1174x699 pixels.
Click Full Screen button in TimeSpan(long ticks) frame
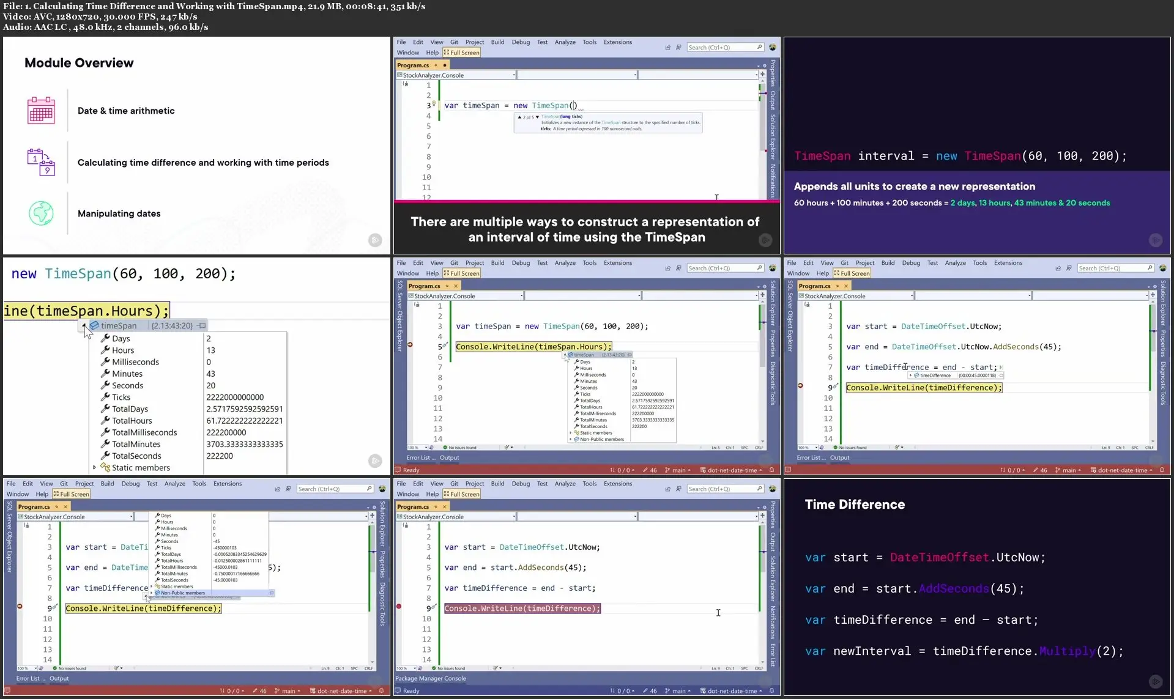coord(461,53)
